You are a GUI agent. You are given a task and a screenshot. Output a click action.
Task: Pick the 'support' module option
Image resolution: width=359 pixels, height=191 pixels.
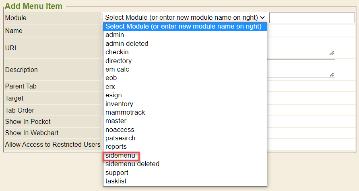click(x=117, y=173)
